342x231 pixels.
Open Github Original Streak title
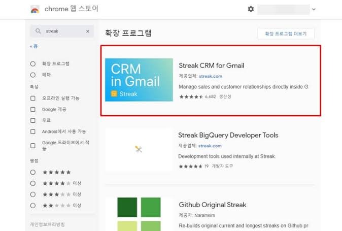click(213, 205)
